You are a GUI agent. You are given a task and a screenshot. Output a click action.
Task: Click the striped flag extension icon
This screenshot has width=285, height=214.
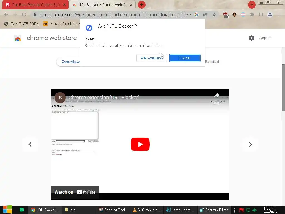[243, 14]
